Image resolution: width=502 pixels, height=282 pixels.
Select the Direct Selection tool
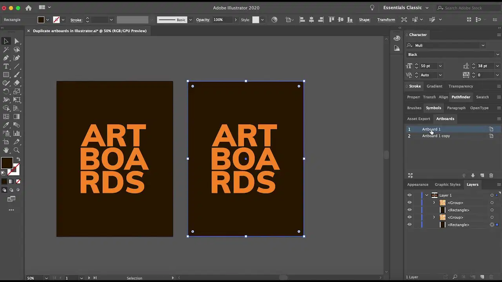point(17,41)
